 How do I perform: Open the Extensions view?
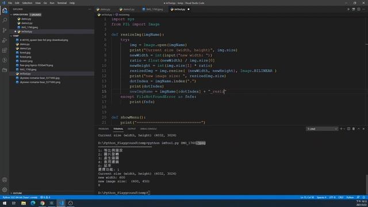[5, 50]
